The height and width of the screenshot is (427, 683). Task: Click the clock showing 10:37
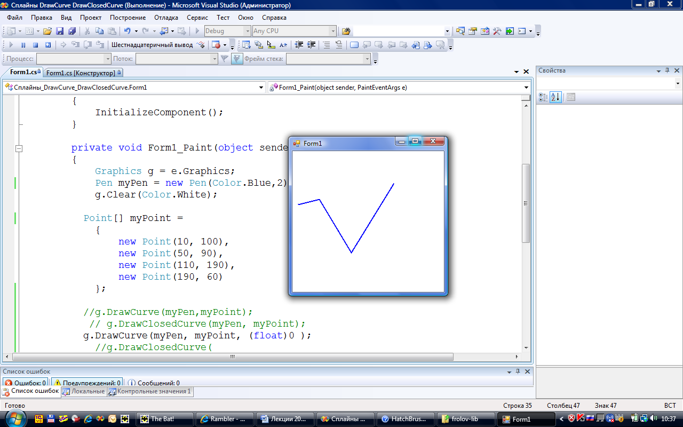668,419
